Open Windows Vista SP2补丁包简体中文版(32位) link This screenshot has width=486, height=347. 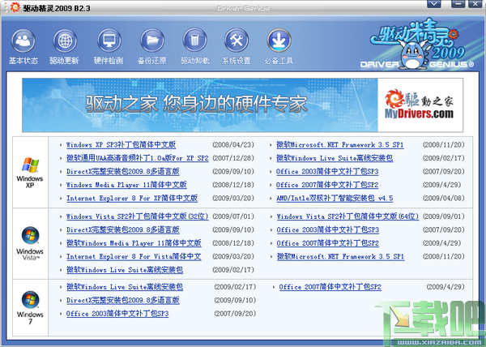tap(138, 216)
